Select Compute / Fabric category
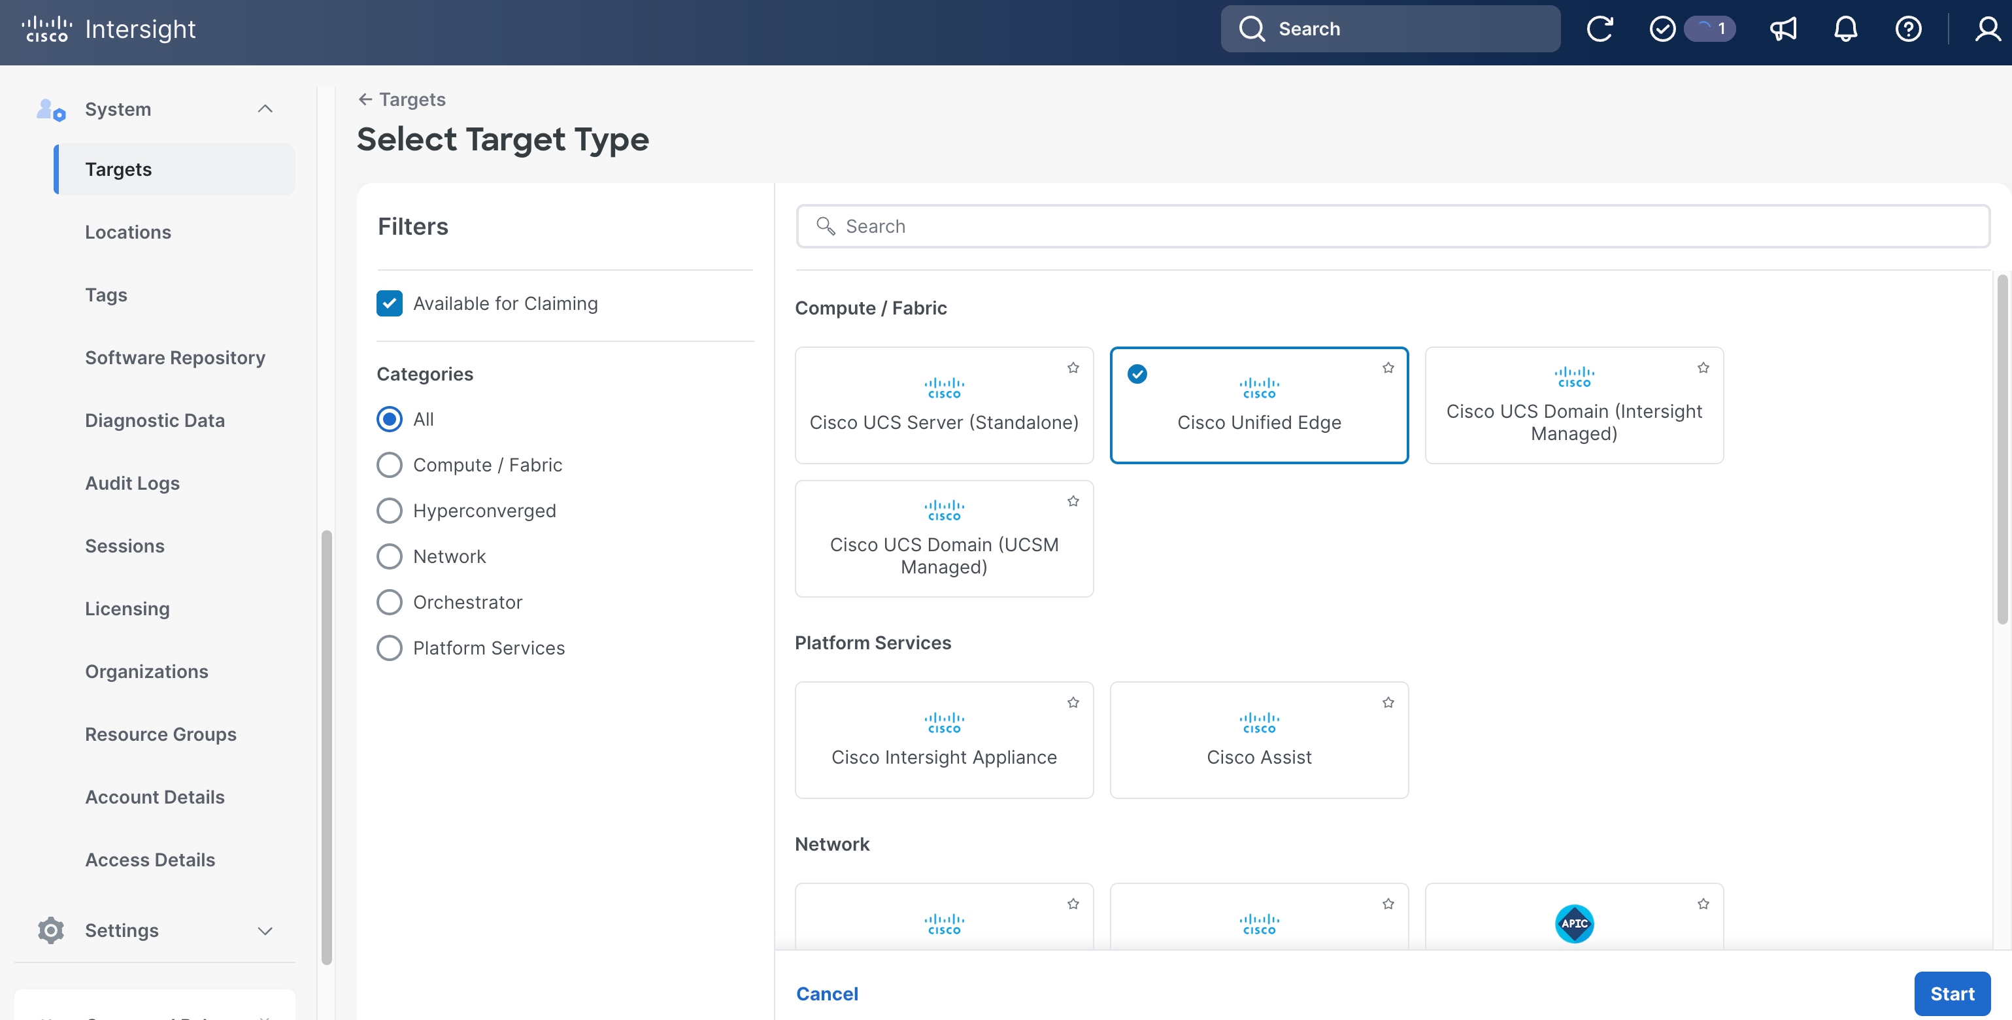The height and width of the screenshot is (1020, 2012). tap(389, 466)
